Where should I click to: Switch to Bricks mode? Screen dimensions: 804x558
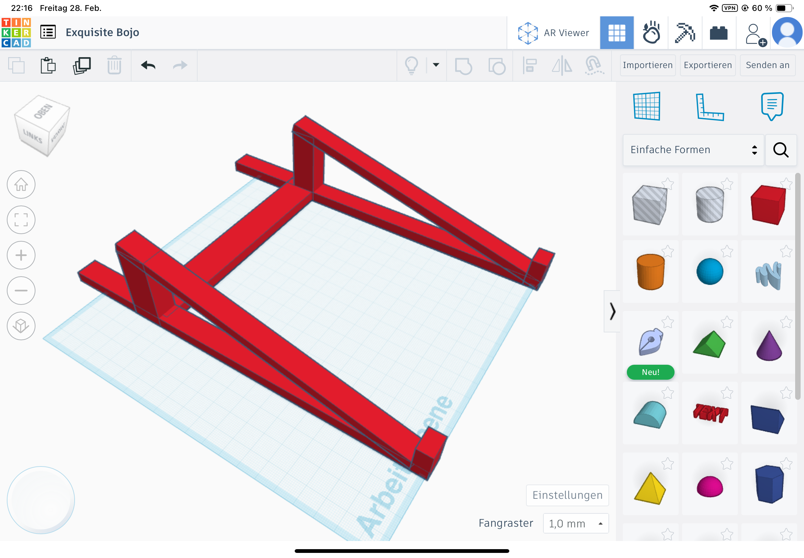coord(718,33)
